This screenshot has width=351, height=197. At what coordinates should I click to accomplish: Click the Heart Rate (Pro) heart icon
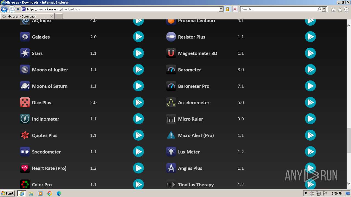[x=25, y=168]
